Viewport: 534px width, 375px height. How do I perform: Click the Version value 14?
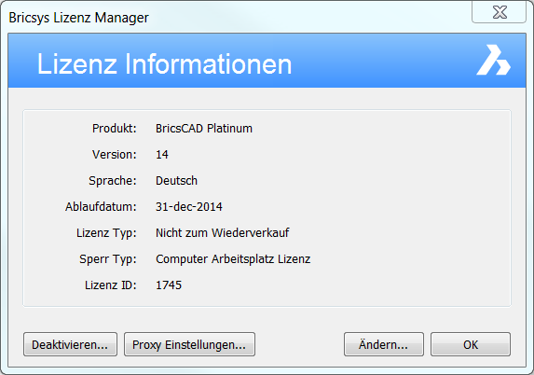pos(162,155)
